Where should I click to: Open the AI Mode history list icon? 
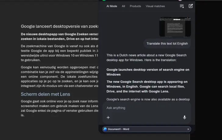(x=182, y=6)
